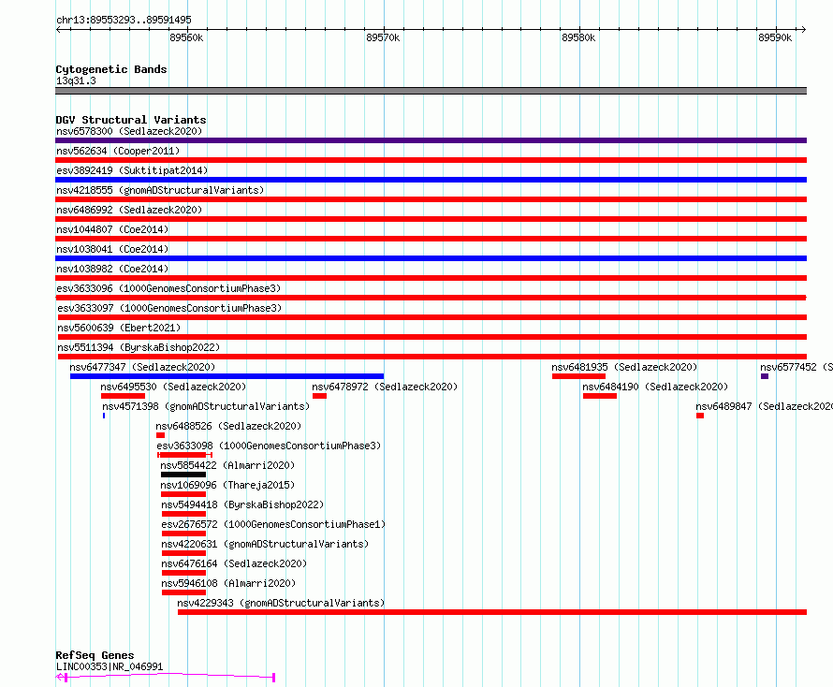Screen dimensions: 833x687
Task: Click esv3633097 (1000GenomesConsortiumPhase3) label
Action: pyautogui.click(x=169, y=308)
